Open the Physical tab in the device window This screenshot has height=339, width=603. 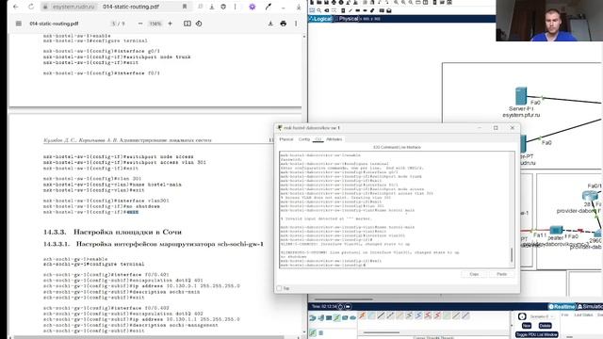(286, 139)
